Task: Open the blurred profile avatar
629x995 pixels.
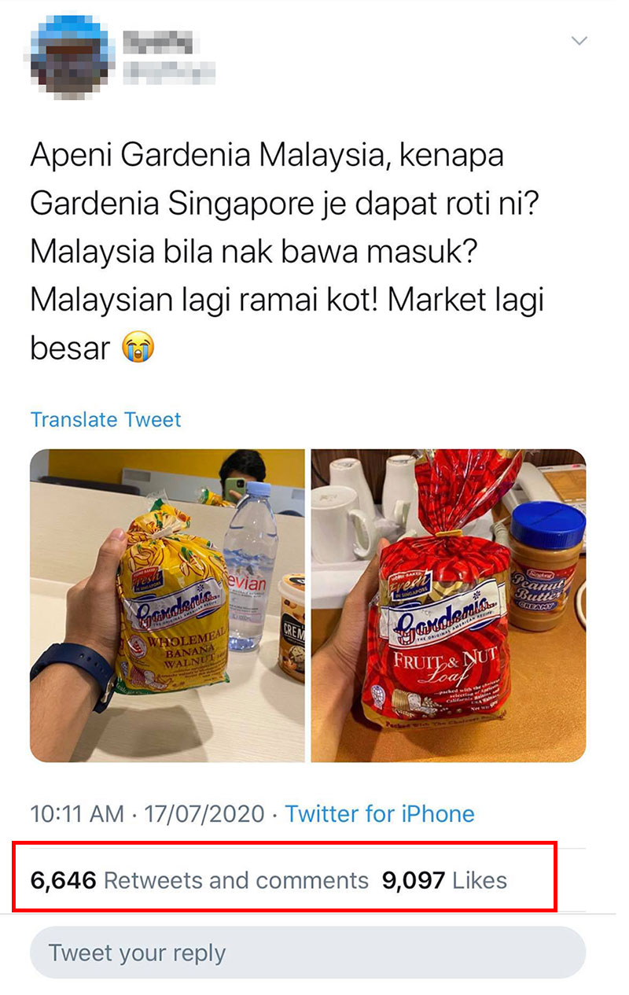Action: point(68,55)
